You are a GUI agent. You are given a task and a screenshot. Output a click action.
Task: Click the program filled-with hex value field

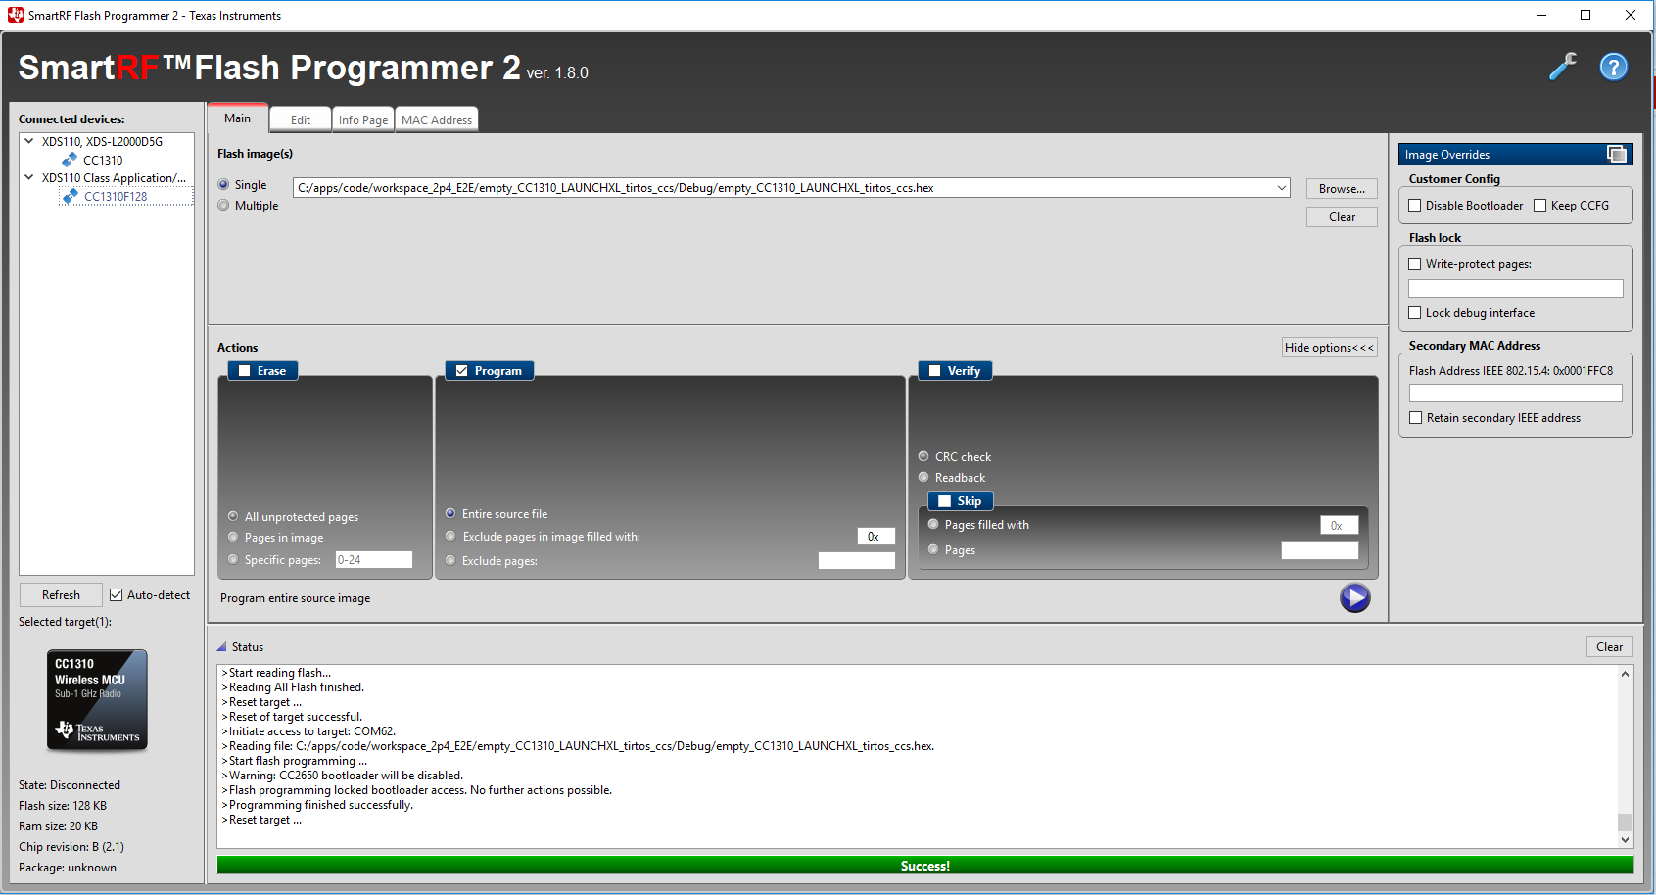(876, 537)
